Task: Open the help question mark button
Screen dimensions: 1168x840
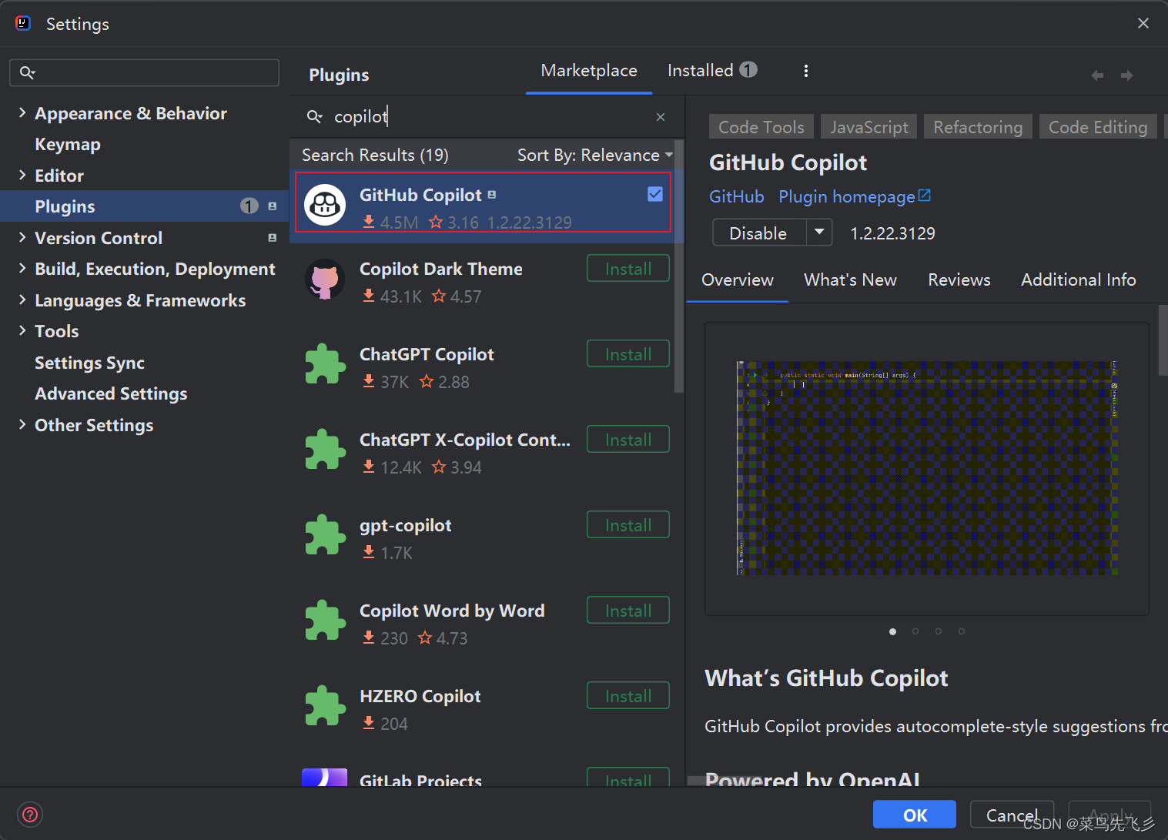Action: (30, 815)
